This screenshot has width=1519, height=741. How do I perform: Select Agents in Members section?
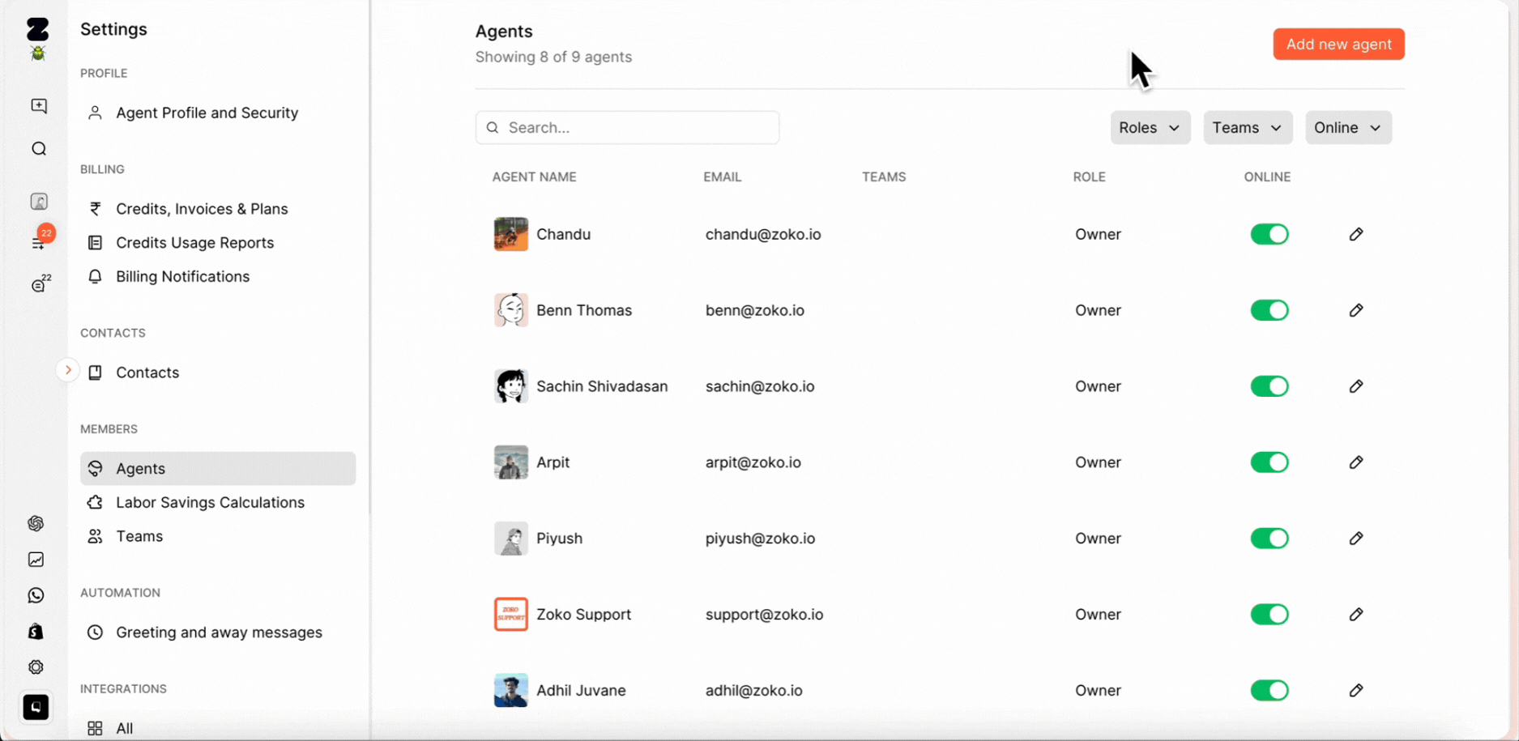click(218, 469)
